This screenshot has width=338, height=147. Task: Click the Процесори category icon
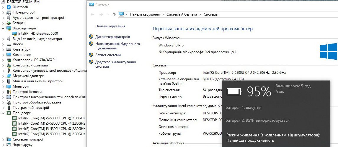(9, 113)
